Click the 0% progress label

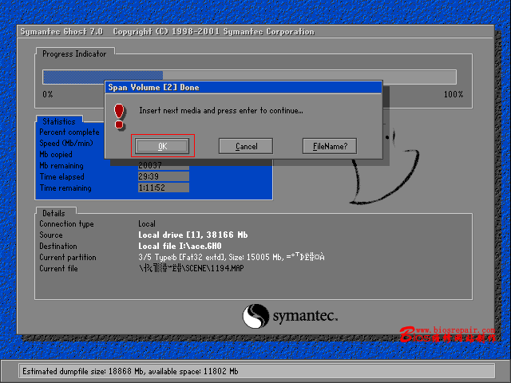point(48,94)
